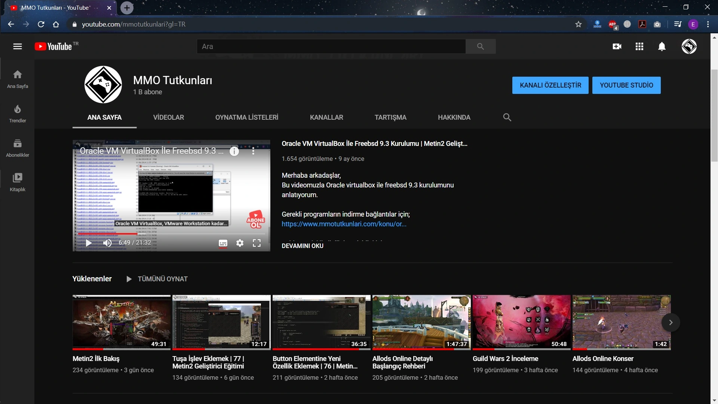Click the browser address bar
This screenshot has height=404, width=718.
click(x=322, y=24)
